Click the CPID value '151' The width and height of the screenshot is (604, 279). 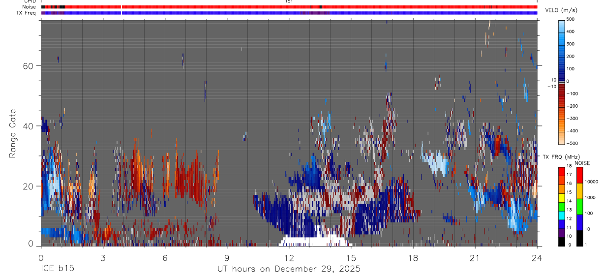click(289, 1)
